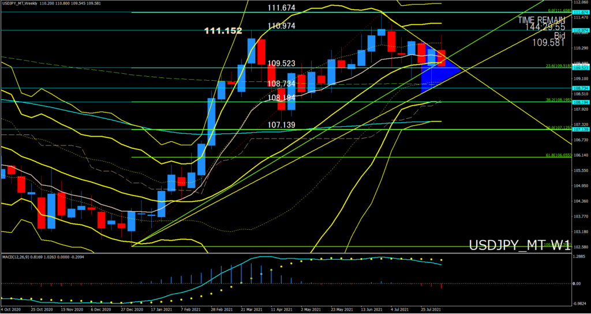
Task: Select the white 108.734 label inside the chart
Action: point(281,84)
